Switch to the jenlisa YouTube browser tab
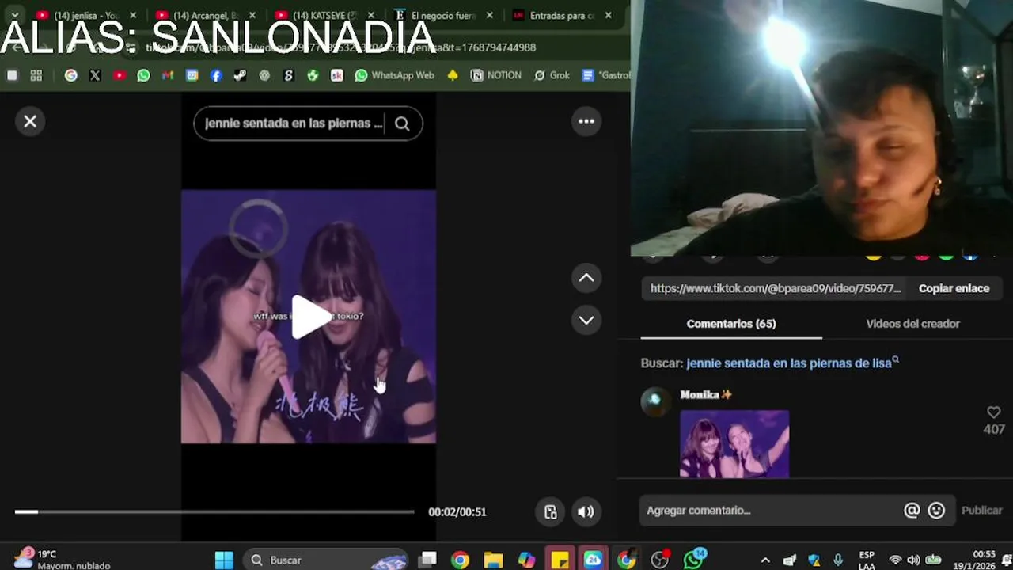Viewport: 1013px width, 570px height. [78, 15]
